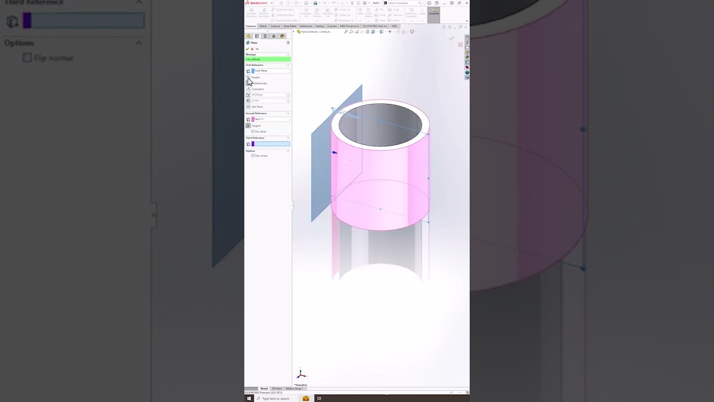Switch to the Surfaces tab
This screenshot has height=402, width=714.
(x=276, y=26)
